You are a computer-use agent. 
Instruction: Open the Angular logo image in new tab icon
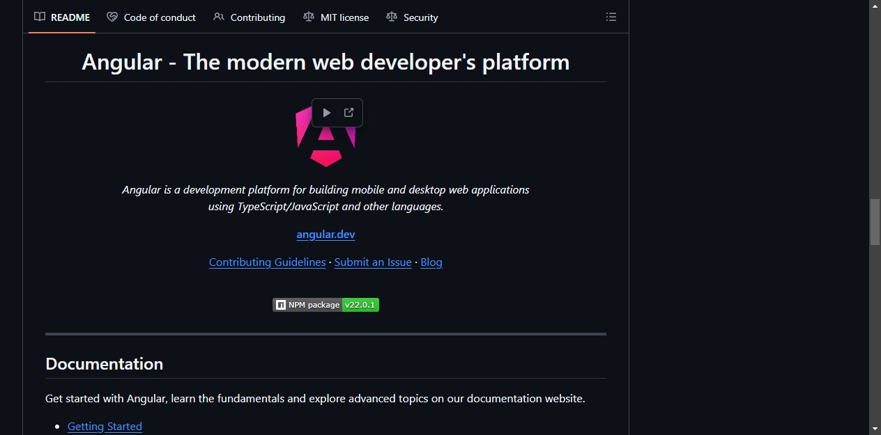pos(348,113)
